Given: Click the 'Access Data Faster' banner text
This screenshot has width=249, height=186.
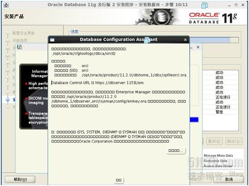Looking at the screenshot, I should pos(218,166).
